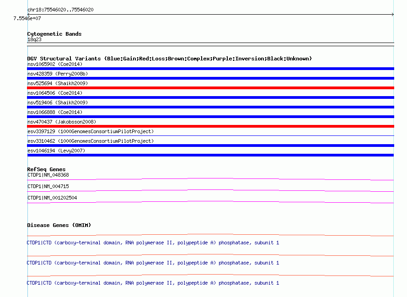Viewport: 407px width, 297px height.
Task: Open the first CTDP1 OMIM disease gene link
Action: [153, 243]
